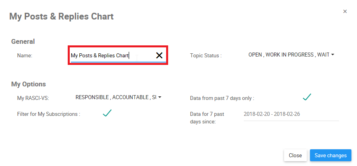Screen dimensions: 357x166
Task: Click the General section heading
Action: coord(23,41)
